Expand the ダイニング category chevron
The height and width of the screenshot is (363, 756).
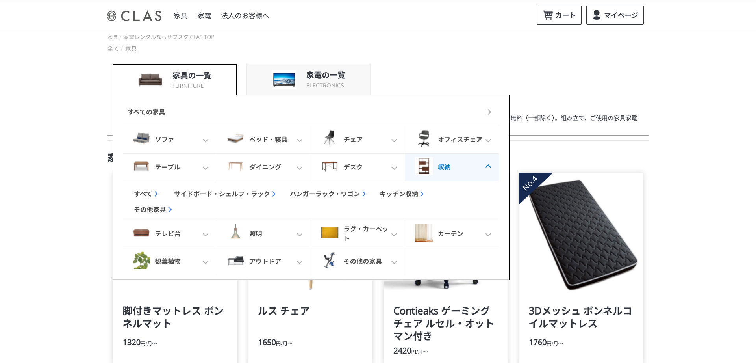pos(300,168)
